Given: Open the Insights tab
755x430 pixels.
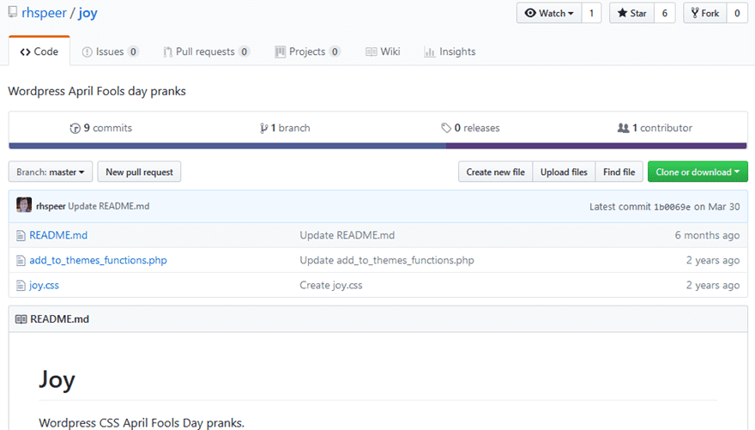Looking at the screenshot, I should coord(450,51).
